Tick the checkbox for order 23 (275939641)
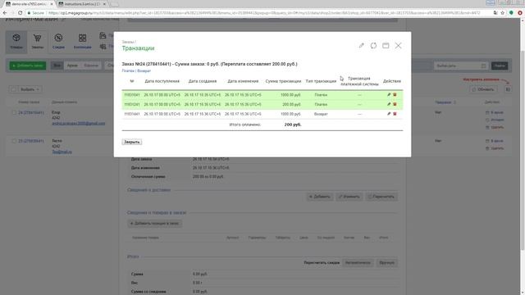This screenshot has width=525, height=295. pyautogui.click(x=14, y=141)
